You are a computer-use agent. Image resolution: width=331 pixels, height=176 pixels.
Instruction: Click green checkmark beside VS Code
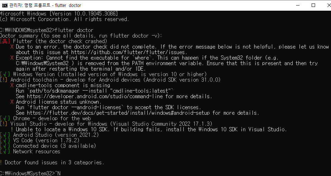(5, 140)
